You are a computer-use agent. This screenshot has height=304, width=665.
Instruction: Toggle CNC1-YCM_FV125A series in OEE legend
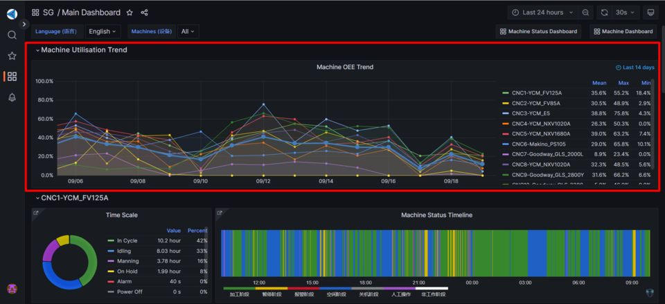536,93
